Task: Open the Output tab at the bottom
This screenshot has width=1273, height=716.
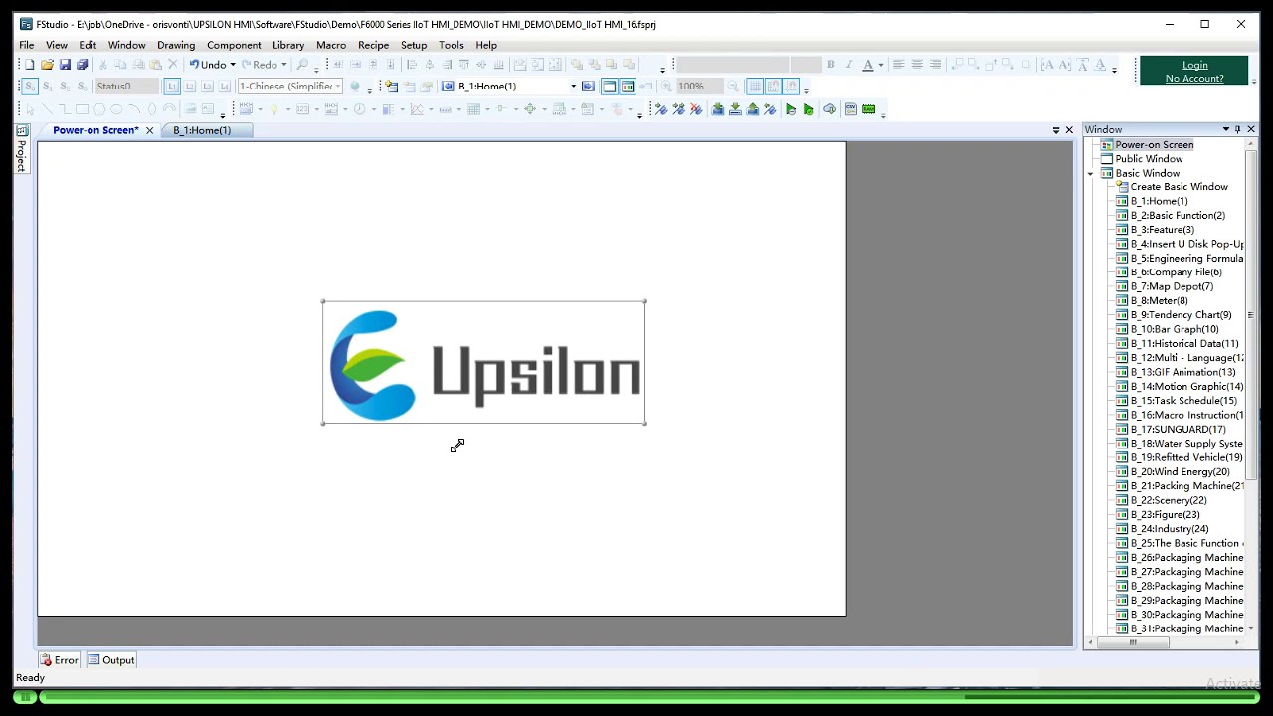Action: tap(110, 659)
